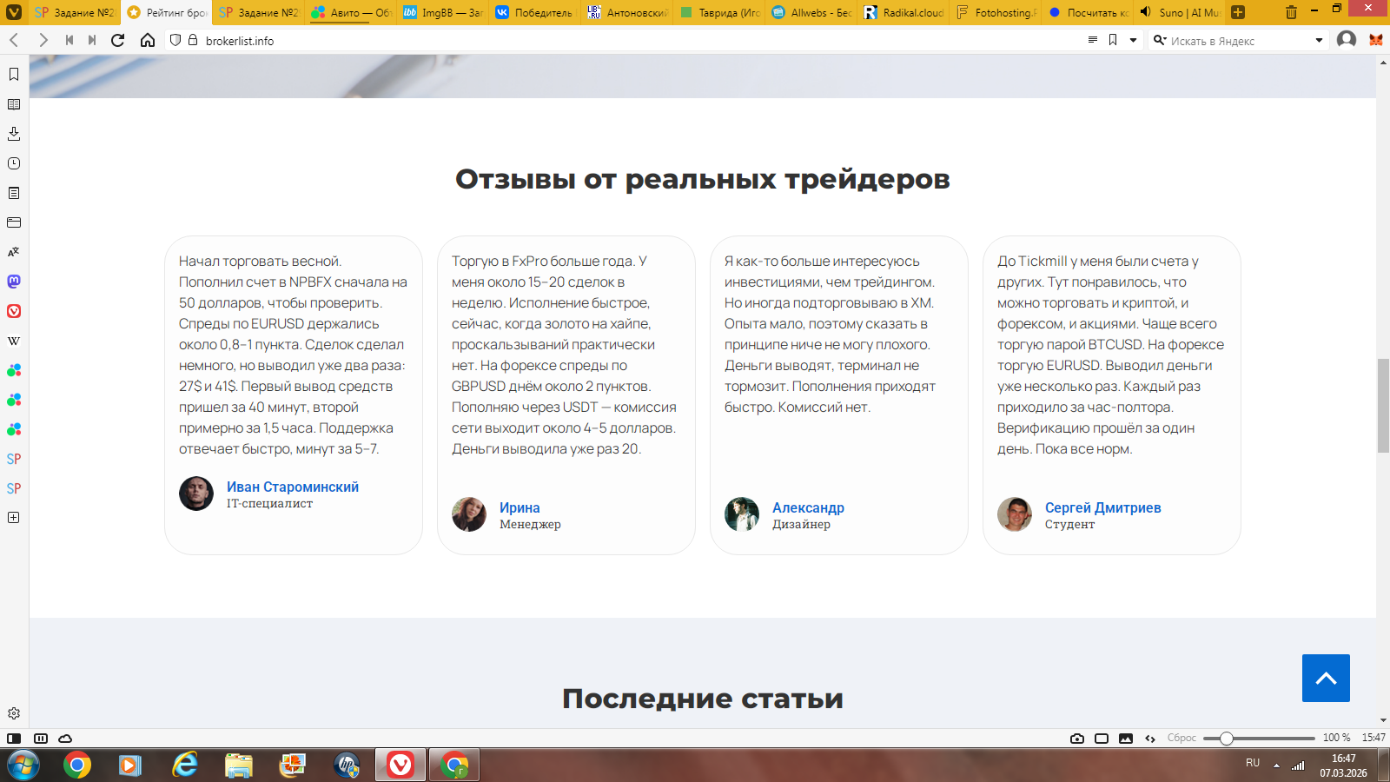
Task: Expand the address bar history dropdown
Action: (x=1133, y=40)
